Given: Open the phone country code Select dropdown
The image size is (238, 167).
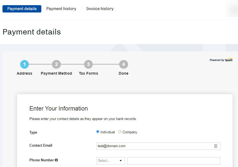Looking at the screenshot, I should pyautogui.click(x=110, y=161).
